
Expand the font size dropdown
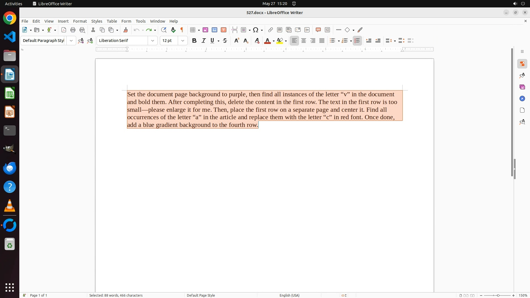coord(183,41)
